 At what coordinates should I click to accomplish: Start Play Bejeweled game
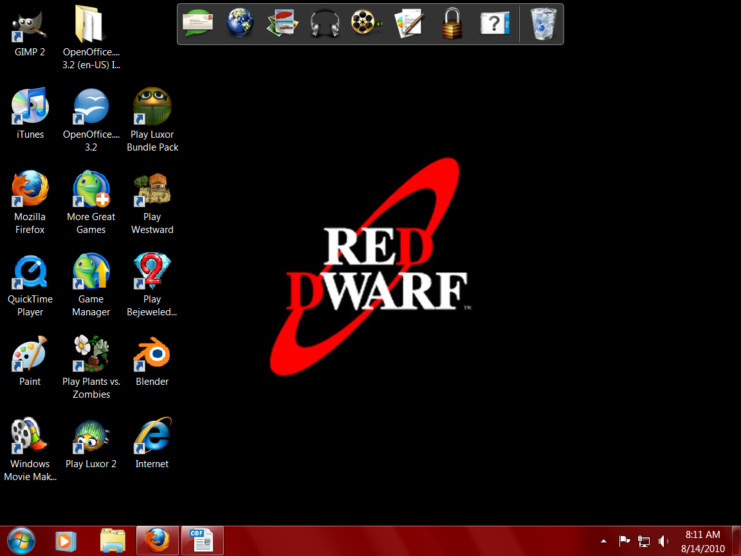tap(152, 270)
